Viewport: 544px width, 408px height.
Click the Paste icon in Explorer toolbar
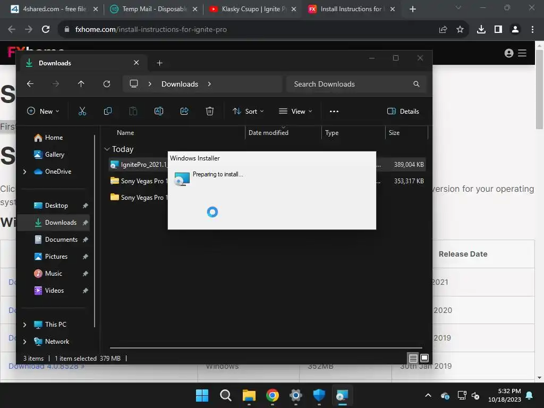(x=133, y=111)
